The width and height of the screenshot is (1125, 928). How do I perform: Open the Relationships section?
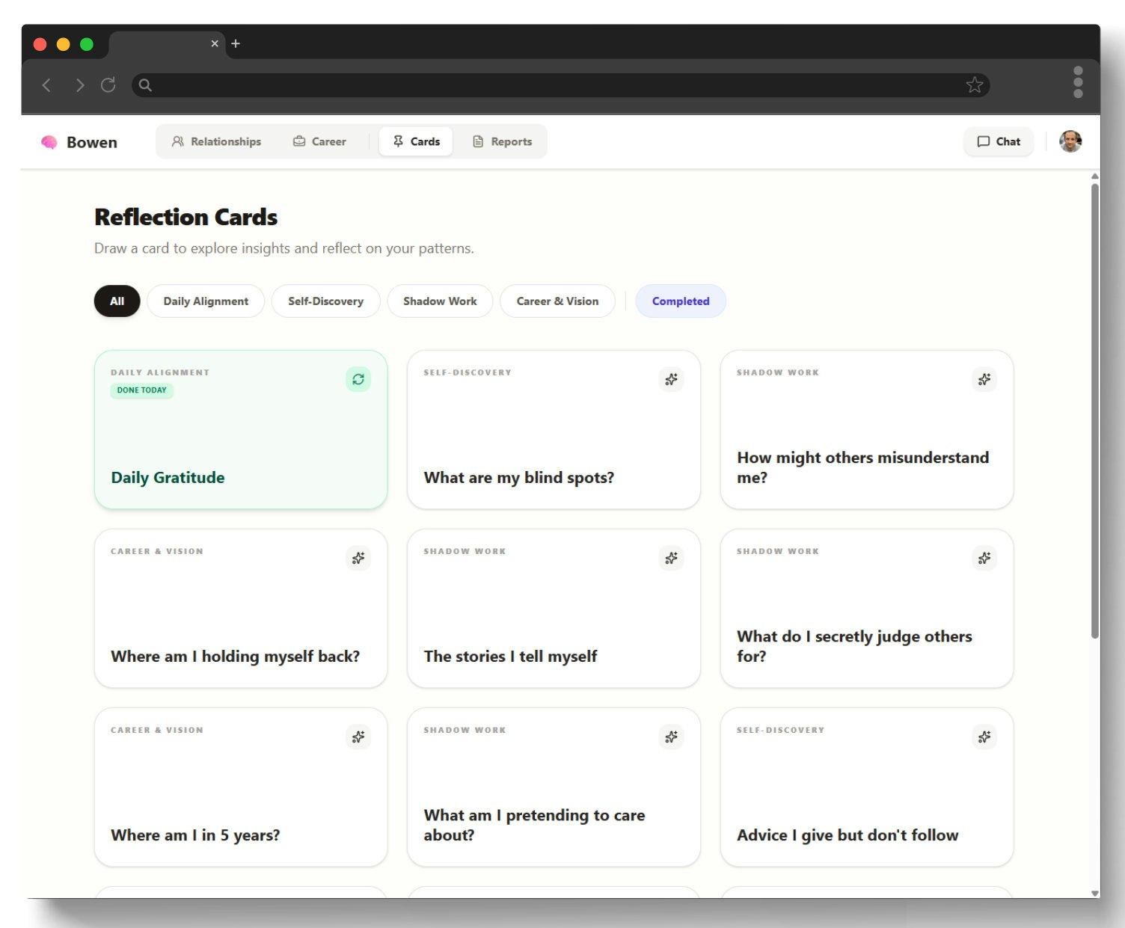click(x=217, y=141)
